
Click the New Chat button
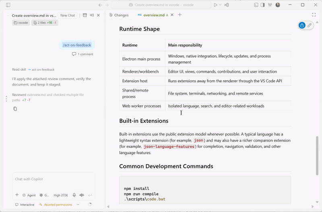click(x=68, y=15)
